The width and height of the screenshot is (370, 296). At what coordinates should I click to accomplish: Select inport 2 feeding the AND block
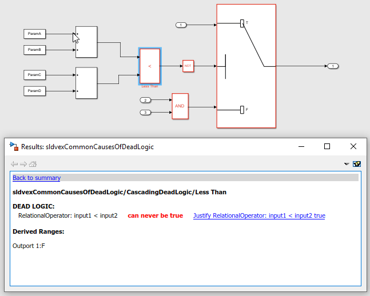click(x=145, y=100)
